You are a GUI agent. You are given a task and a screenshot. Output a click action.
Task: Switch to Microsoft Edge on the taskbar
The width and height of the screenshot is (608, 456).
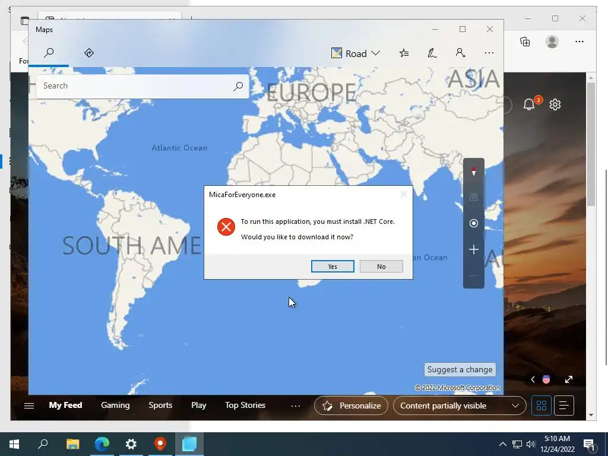pyautogui.click(x=102, y=444)
